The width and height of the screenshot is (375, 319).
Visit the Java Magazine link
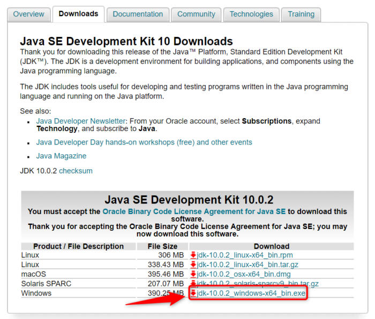(61, 156)
